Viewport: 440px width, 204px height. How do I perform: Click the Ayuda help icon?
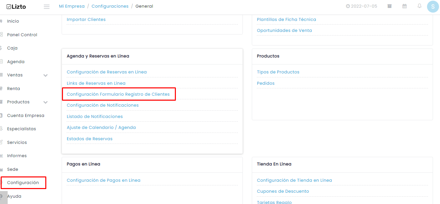(1, 196)
